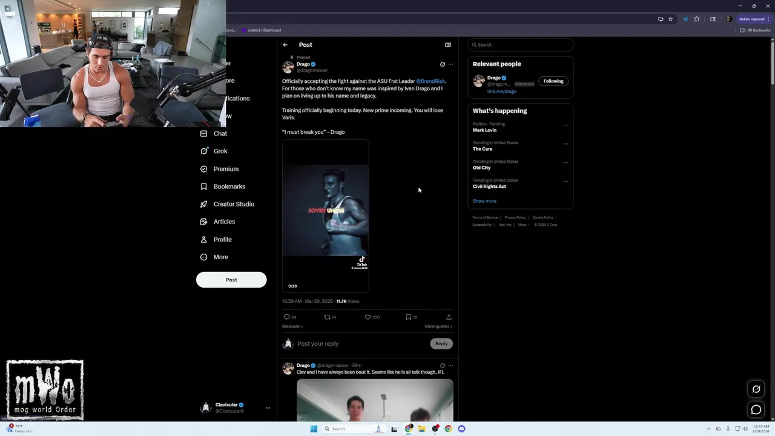Image resolution: width=775 pixels, height=436 pixels.
Task: Open The Cars trending topic
Action: 483,149
